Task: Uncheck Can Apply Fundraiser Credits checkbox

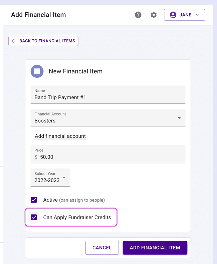Action: tap(34, 217)
